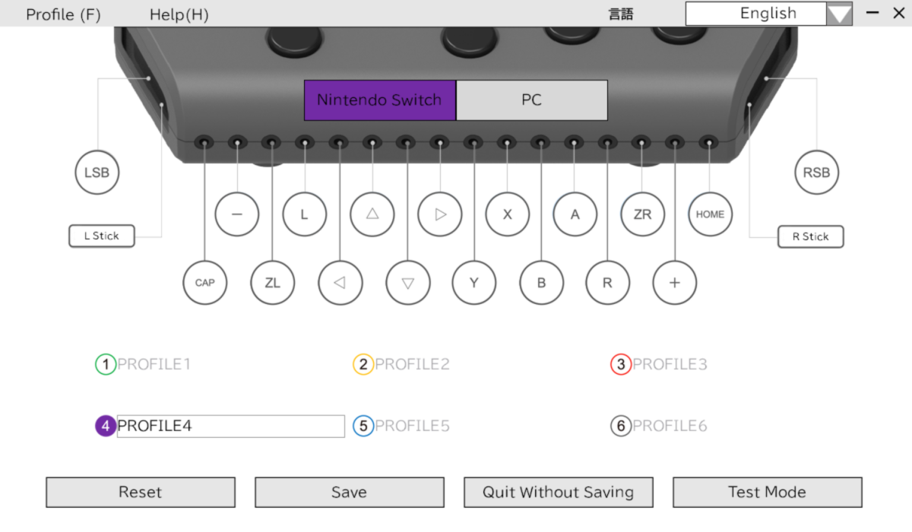Click the LSB stick button circle
912x532 pixels.
pyautogui.click(x=97, y=173)
